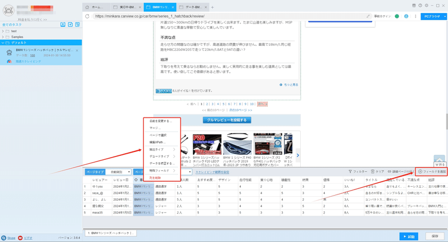Click the pencil edit icon in URL bar

368,16
